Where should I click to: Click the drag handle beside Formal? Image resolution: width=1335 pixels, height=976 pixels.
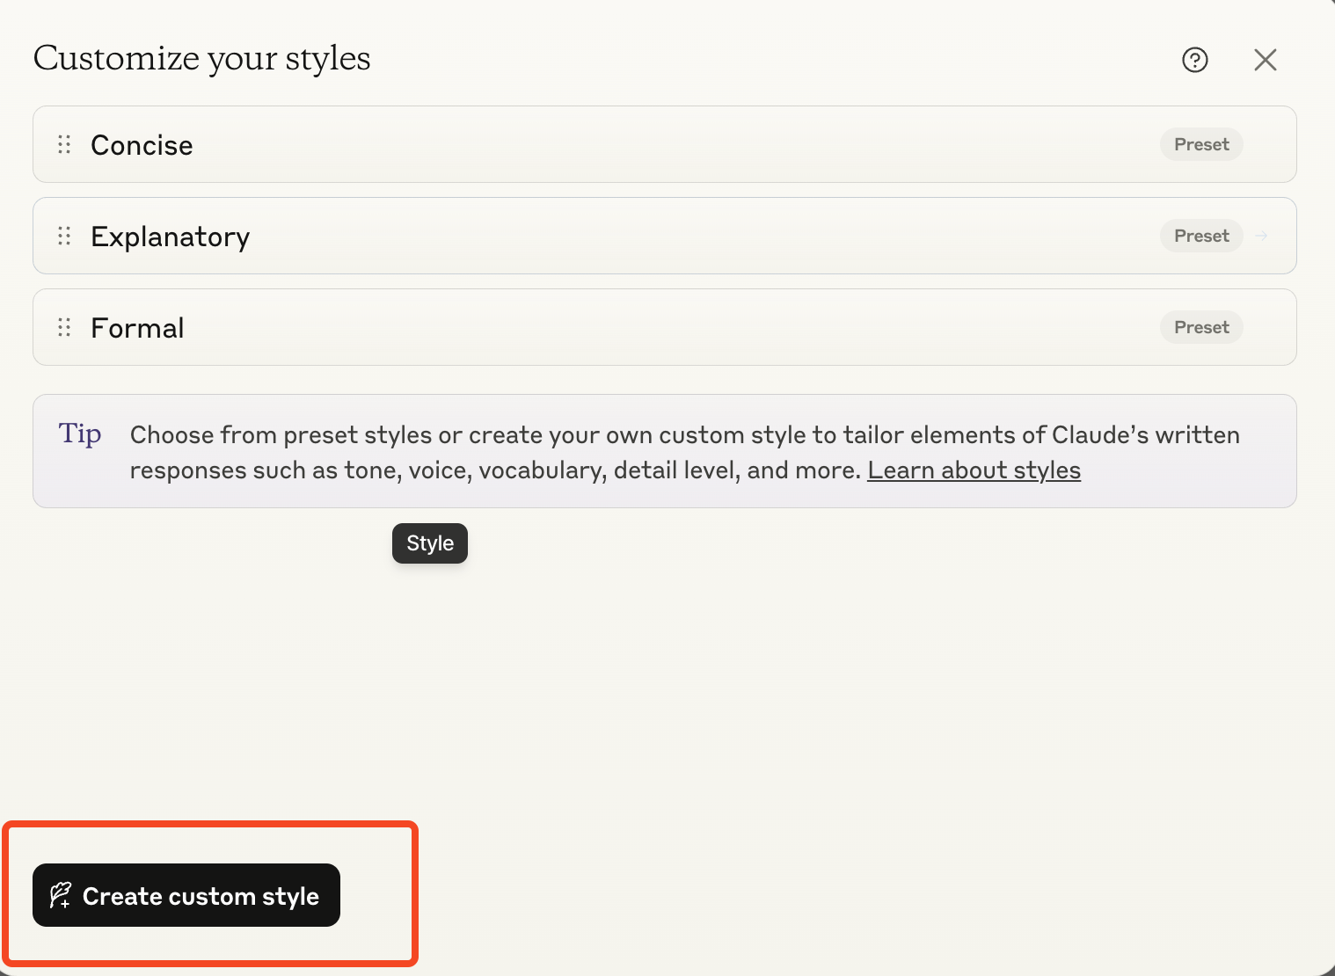click(62, 327)
